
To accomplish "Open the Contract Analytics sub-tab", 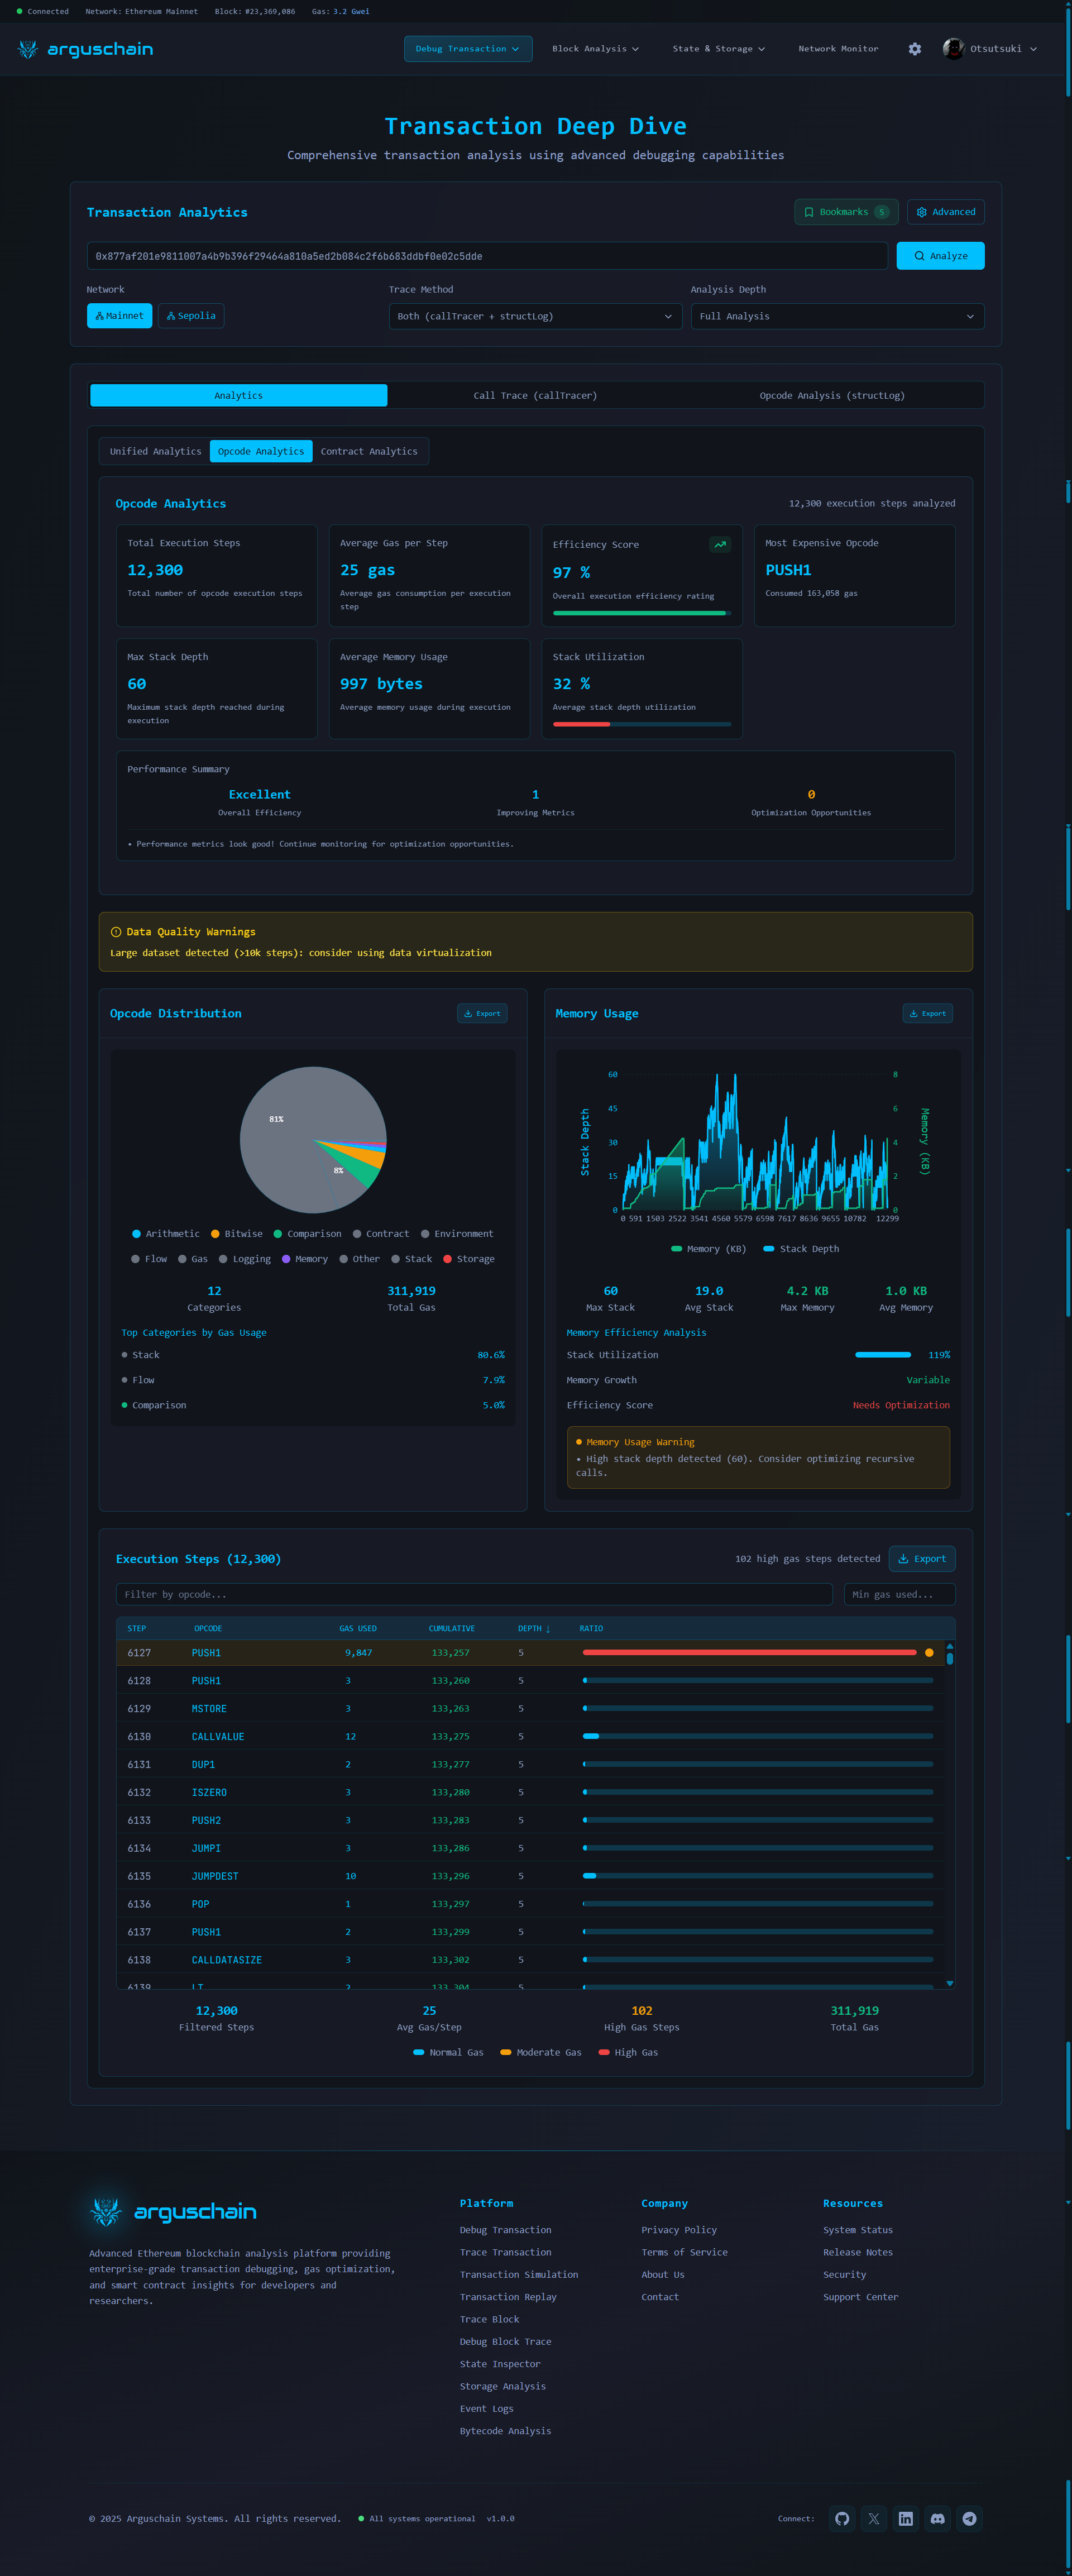I will pos(369,452).
